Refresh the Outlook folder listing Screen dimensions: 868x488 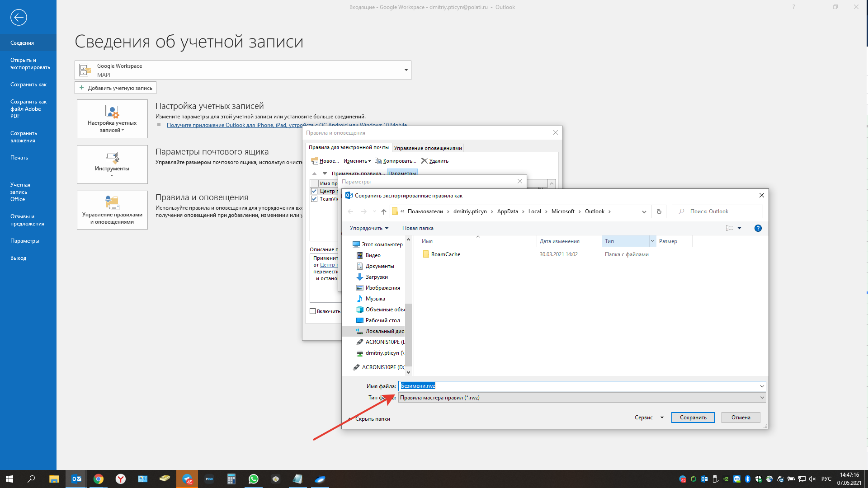(659, 211)
